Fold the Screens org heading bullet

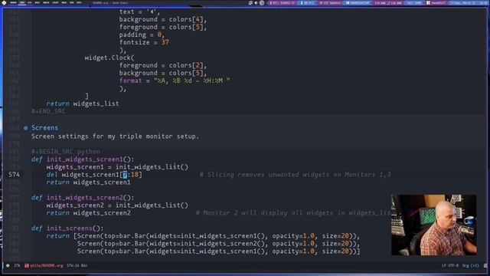click(25, 128)
